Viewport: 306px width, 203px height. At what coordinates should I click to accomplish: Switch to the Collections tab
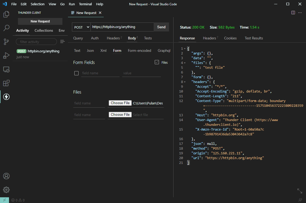click(44, 30)
